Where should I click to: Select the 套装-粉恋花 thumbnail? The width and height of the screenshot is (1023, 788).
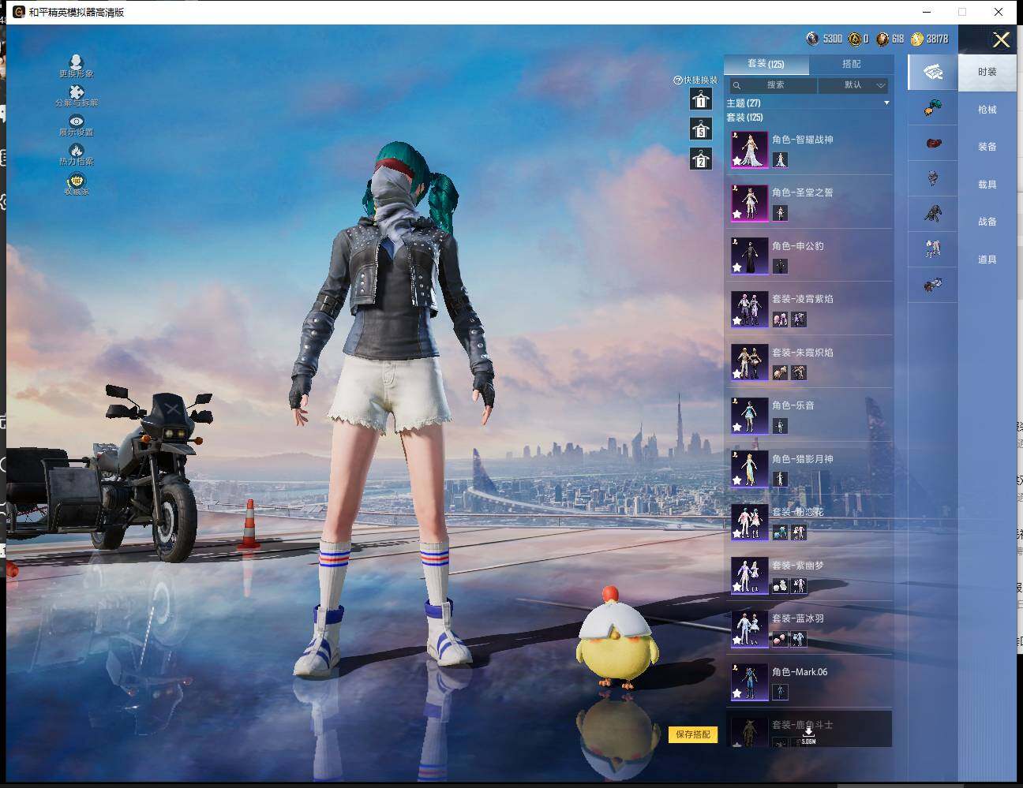click(x=749, y=522)
